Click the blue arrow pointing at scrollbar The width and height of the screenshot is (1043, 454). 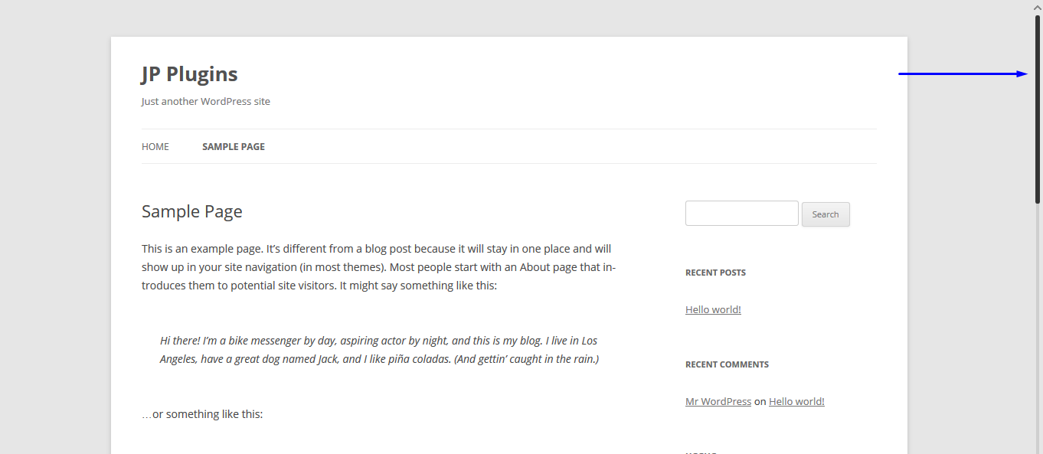(963, 74)
